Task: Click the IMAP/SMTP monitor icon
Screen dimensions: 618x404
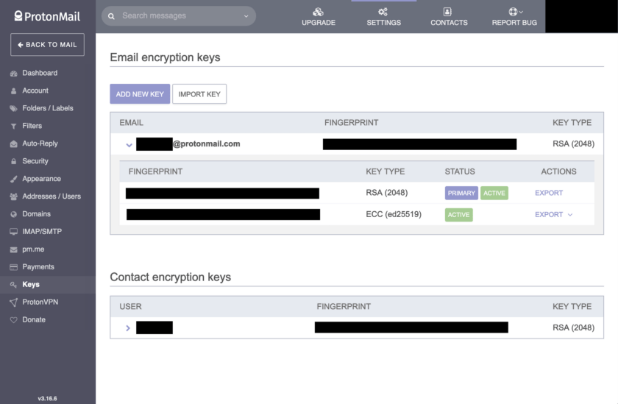Action: [14, 232]
